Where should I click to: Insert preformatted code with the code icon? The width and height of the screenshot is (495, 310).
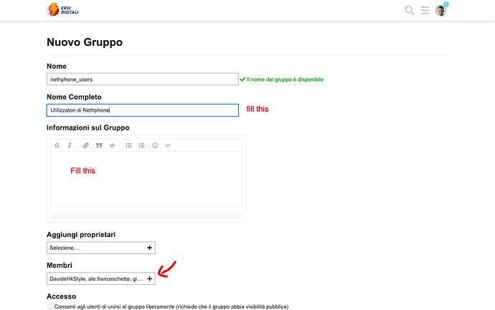tap(112, 145)
